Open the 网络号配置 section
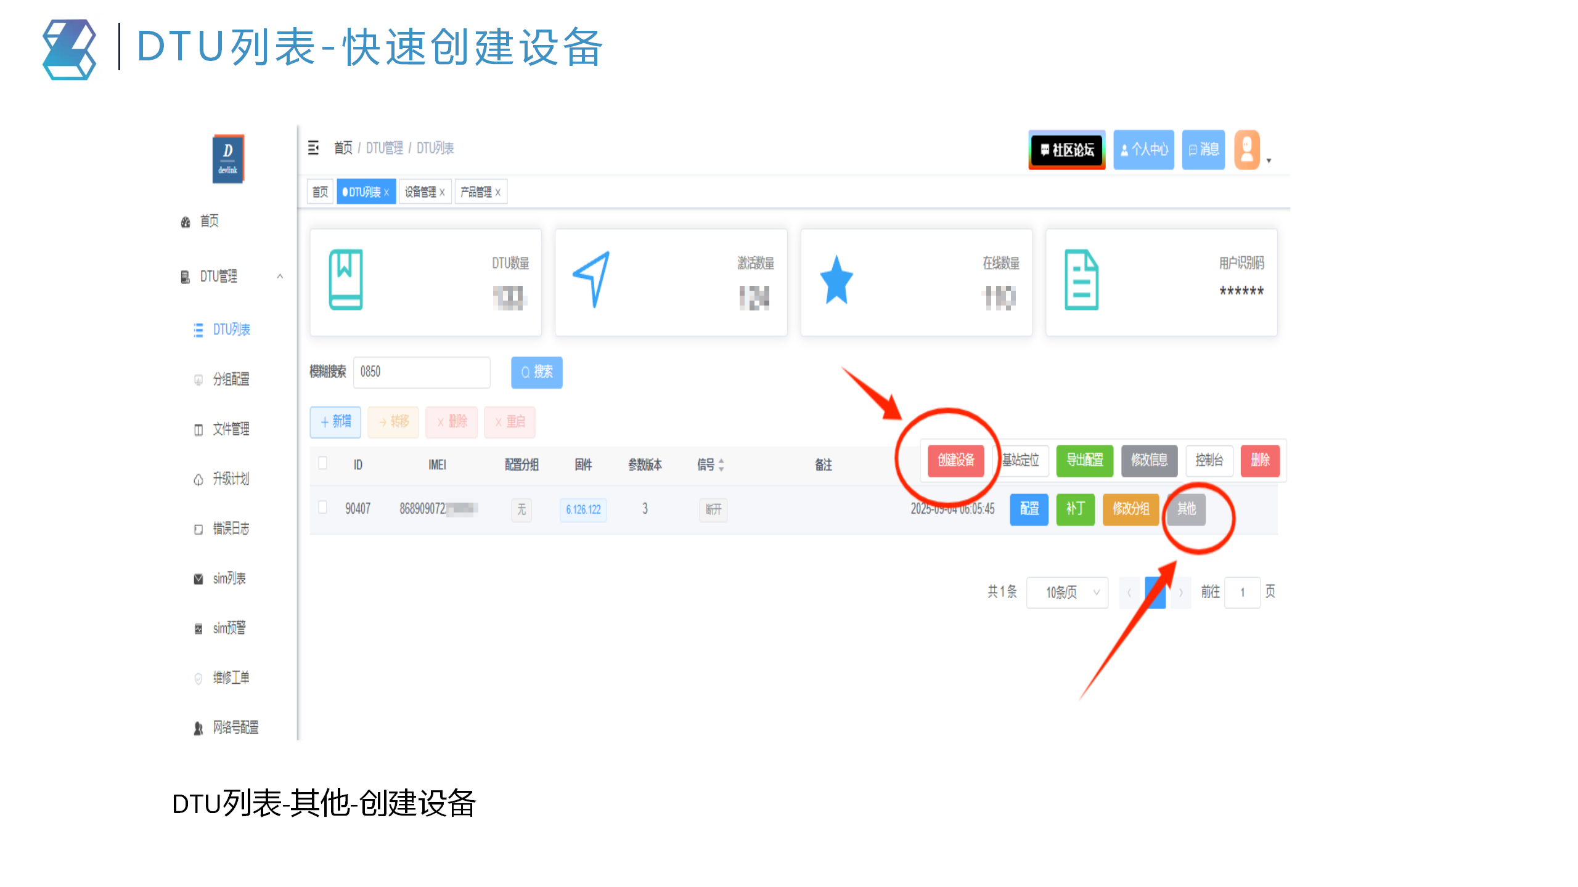 tap(235, 728)
